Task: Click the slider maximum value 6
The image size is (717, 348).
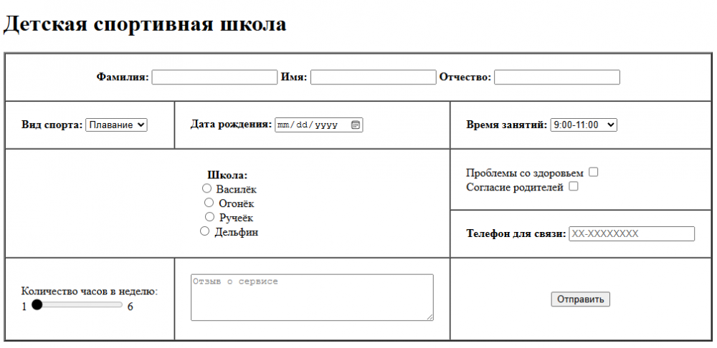Action: [x=130, y=306]
